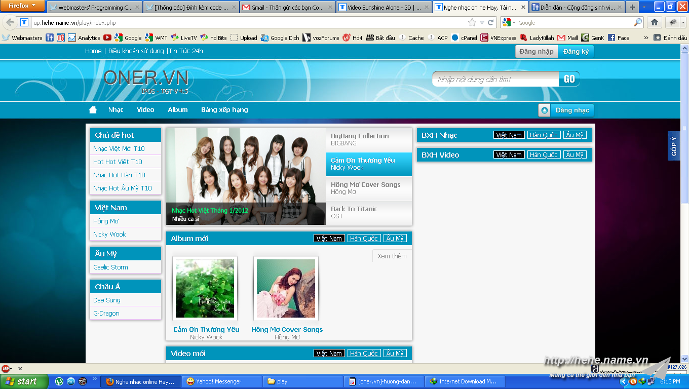Click the page vertical scrollbar

[x=685, y=203]
